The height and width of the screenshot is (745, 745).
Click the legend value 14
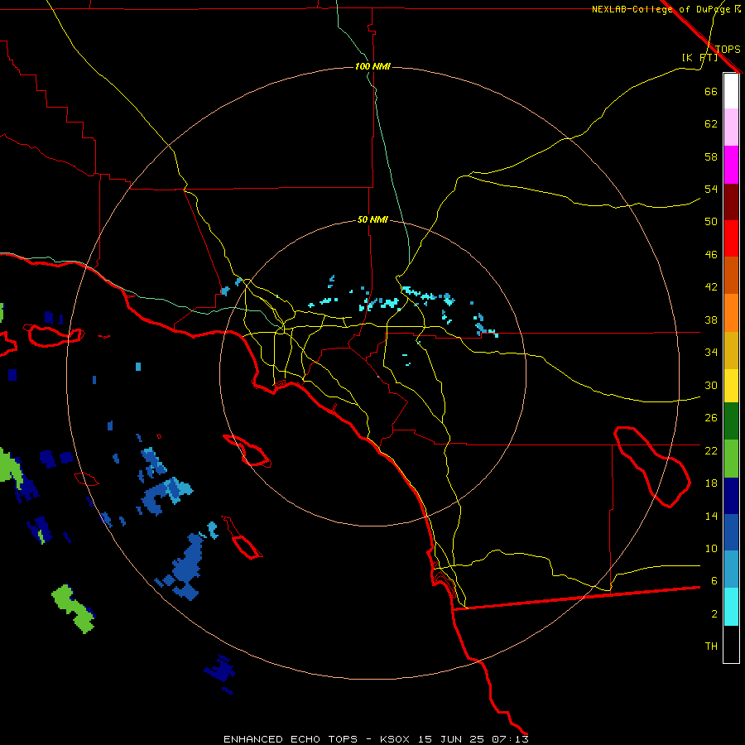(711, 516)
